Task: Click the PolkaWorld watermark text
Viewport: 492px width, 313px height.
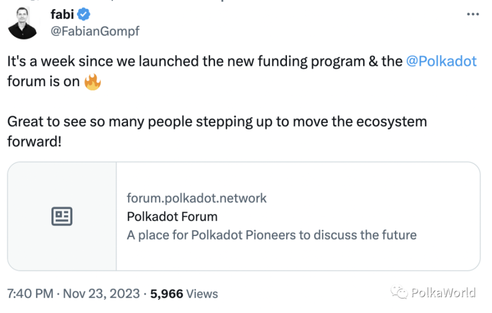Action: [443, 292]
